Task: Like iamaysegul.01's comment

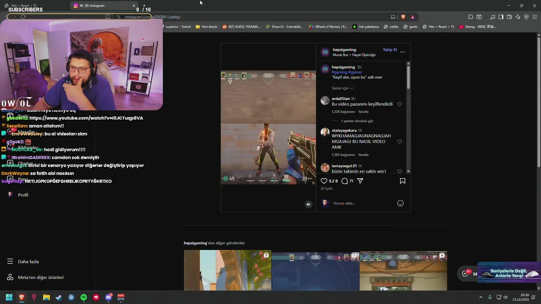Action: pos(399,171)
